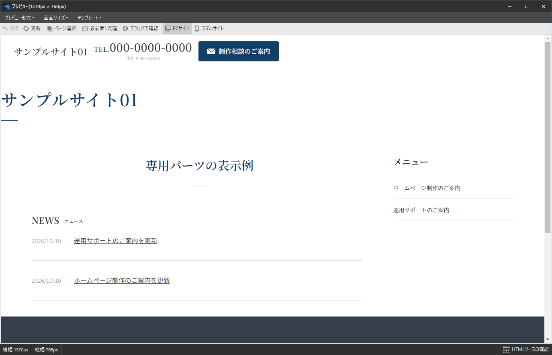Close the preview window
This screenshot has height=355, width=552.
(544, 6)
